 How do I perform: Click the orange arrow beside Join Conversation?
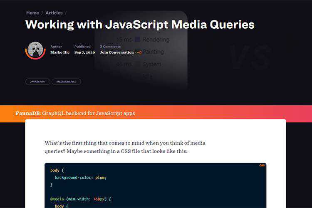(x=139, y=52)
